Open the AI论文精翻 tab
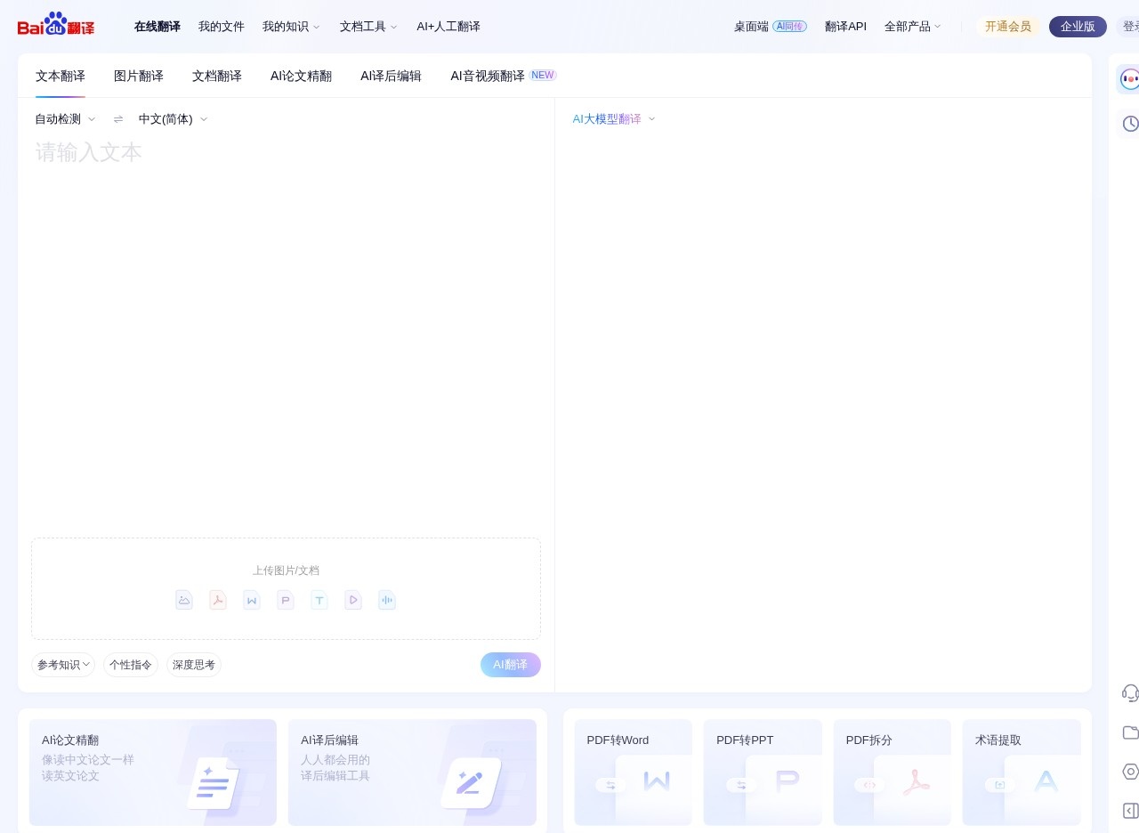The width and height of the screenshot is (1139, 833). click(301, 76)
